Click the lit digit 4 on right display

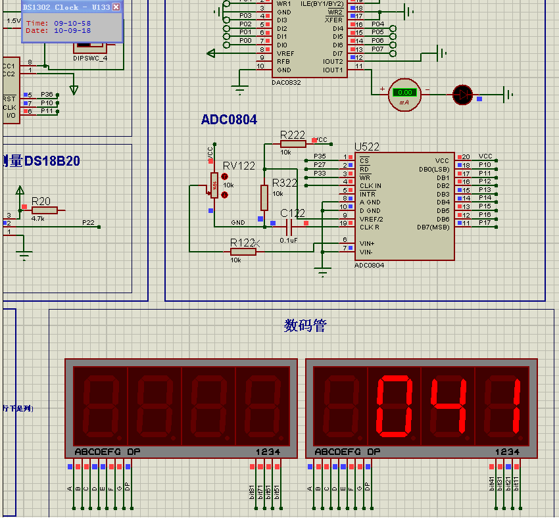[449, 406]
